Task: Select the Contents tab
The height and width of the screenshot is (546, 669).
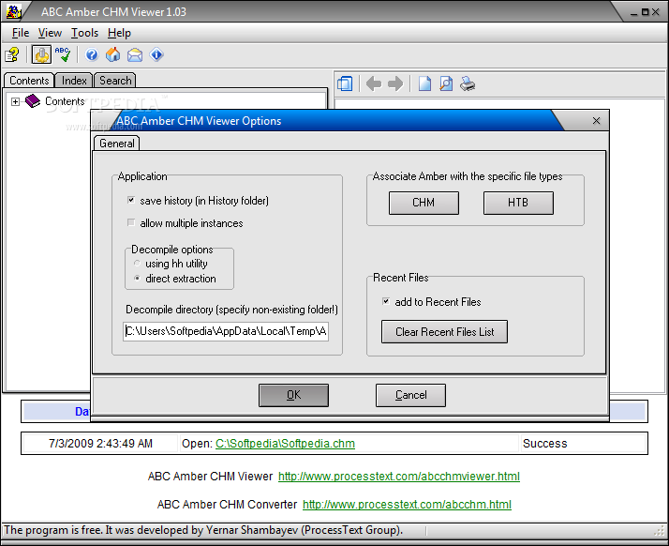Action: tap(29, 81)
